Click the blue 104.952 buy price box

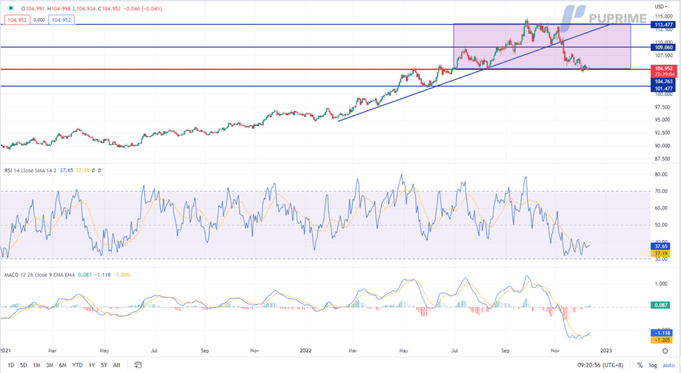[61, 20]
